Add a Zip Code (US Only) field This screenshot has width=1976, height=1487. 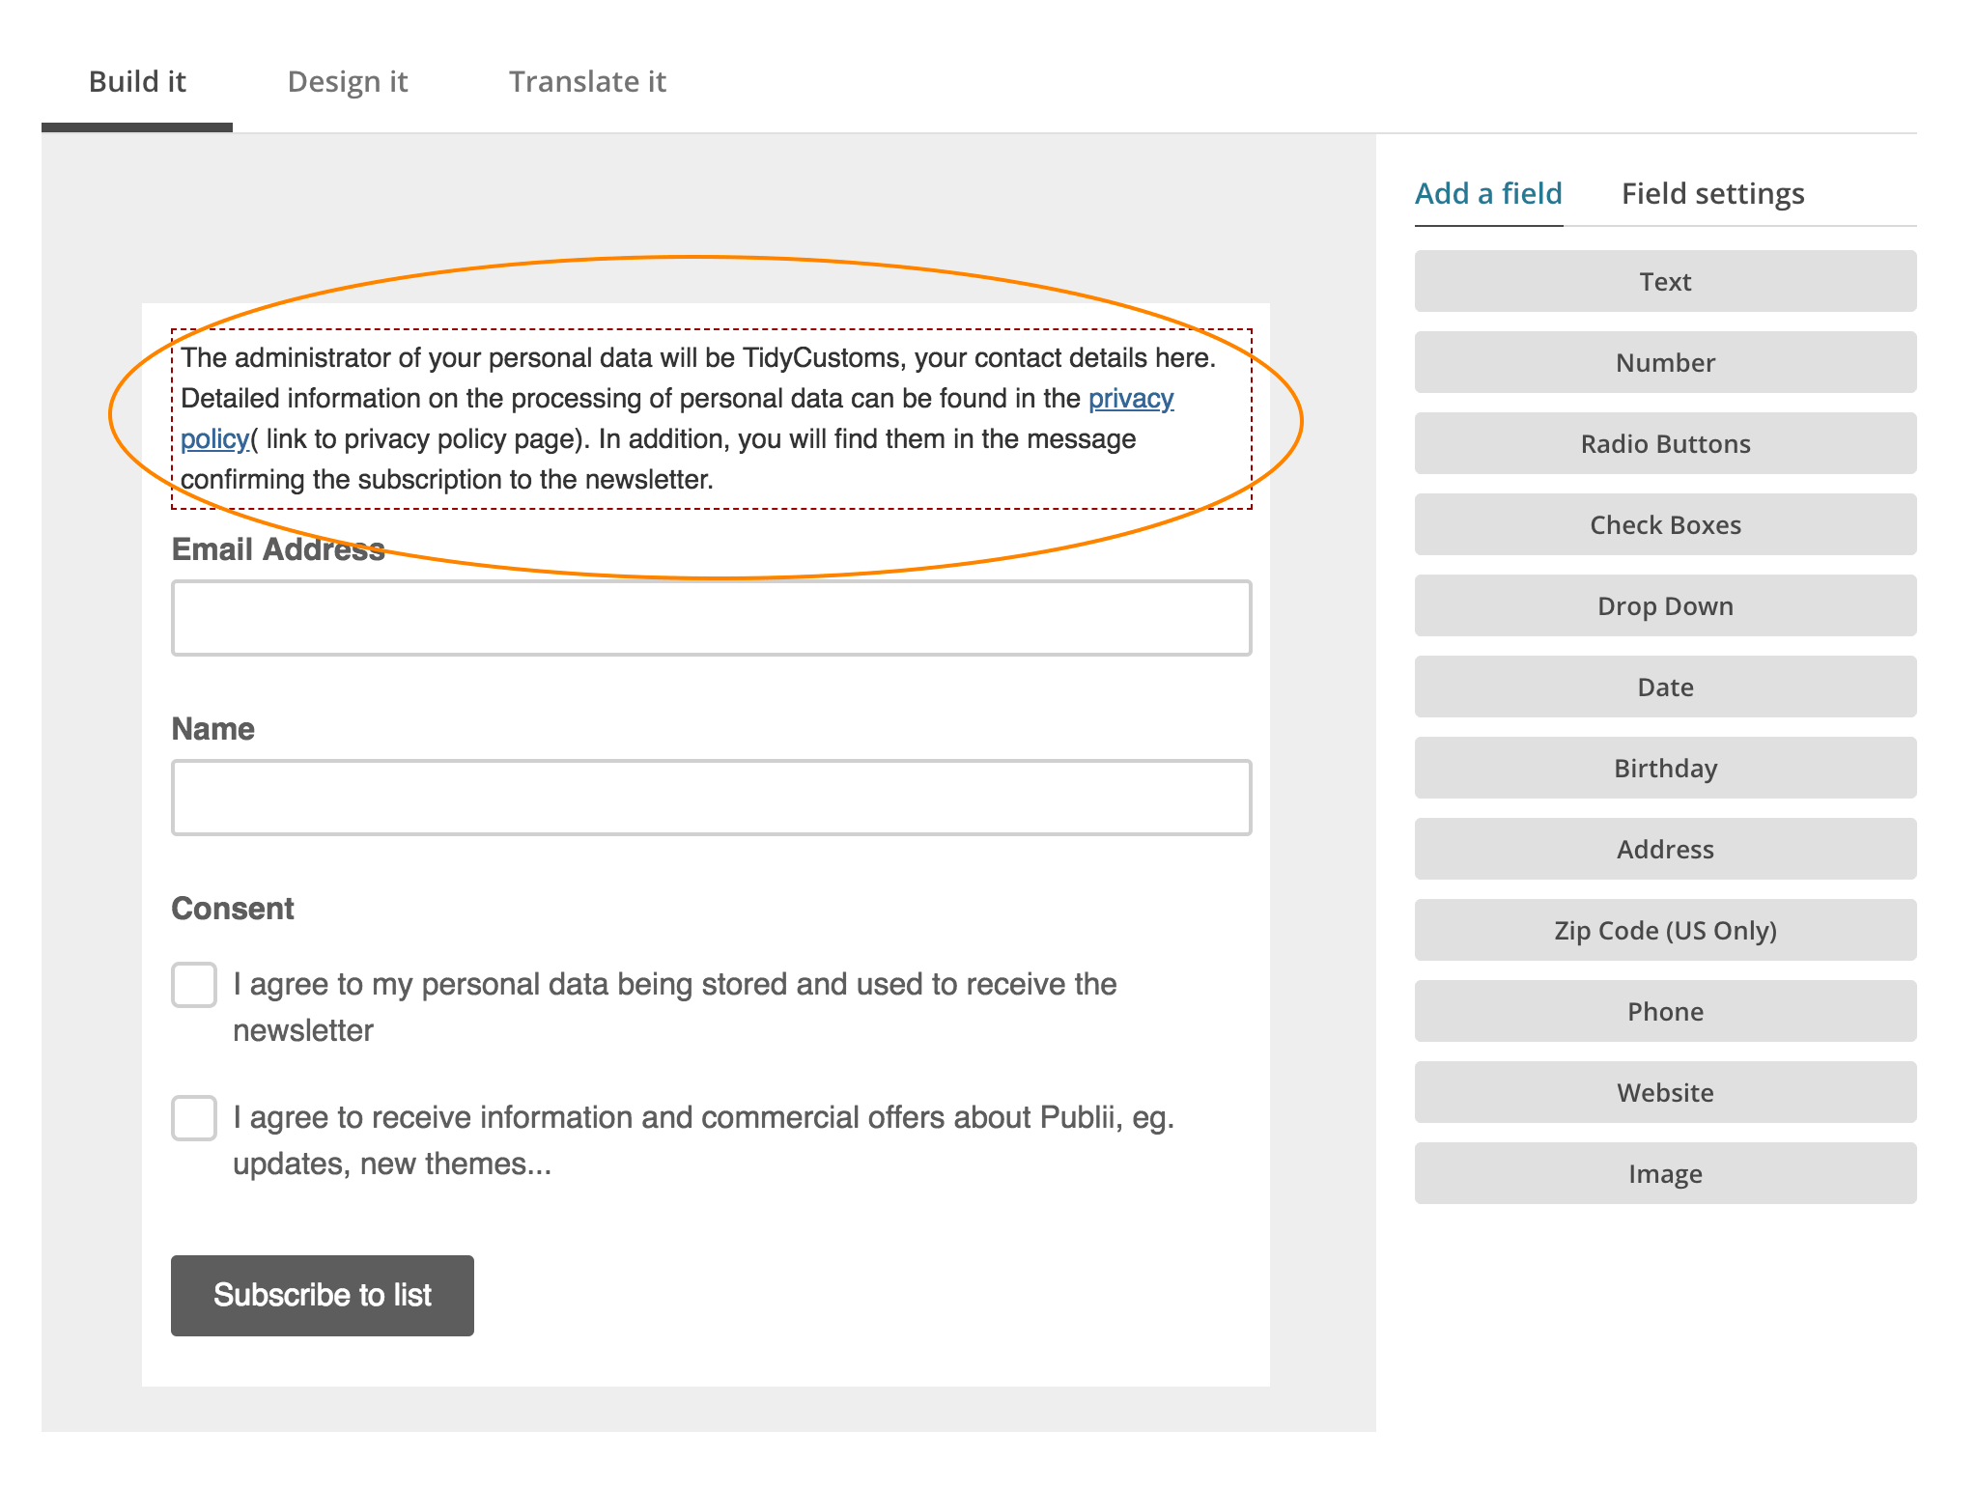1665,931
